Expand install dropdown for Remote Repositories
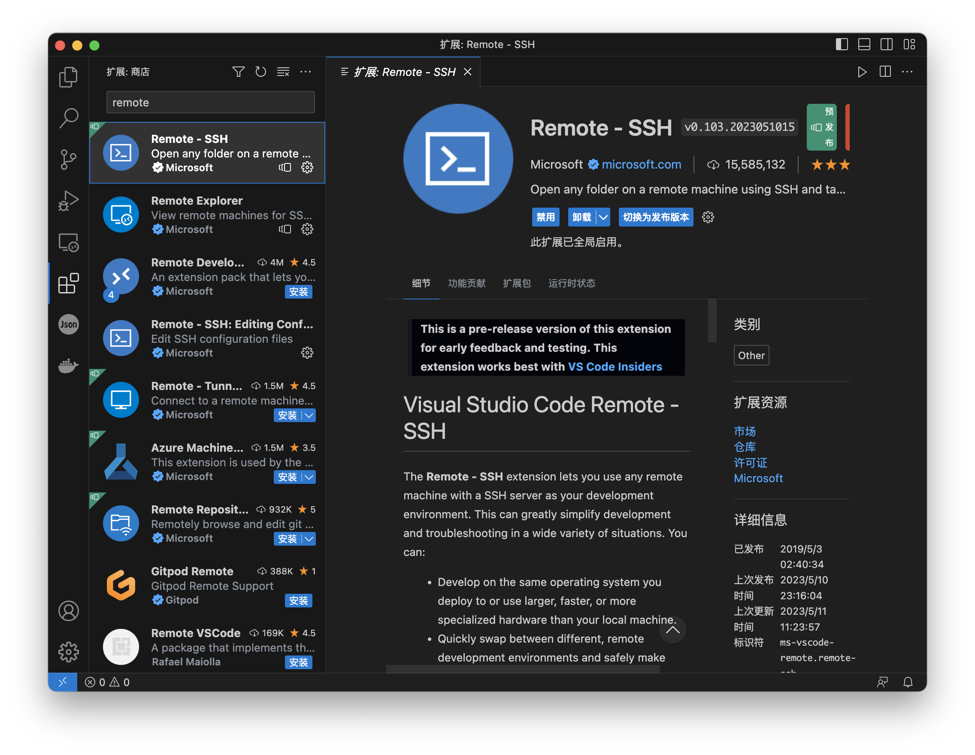 309,539
